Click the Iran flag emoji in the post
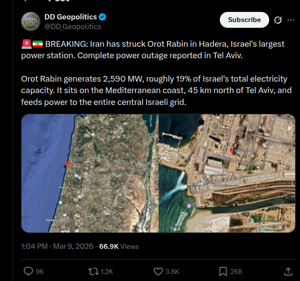300x281 pixels. pos(38,44)
